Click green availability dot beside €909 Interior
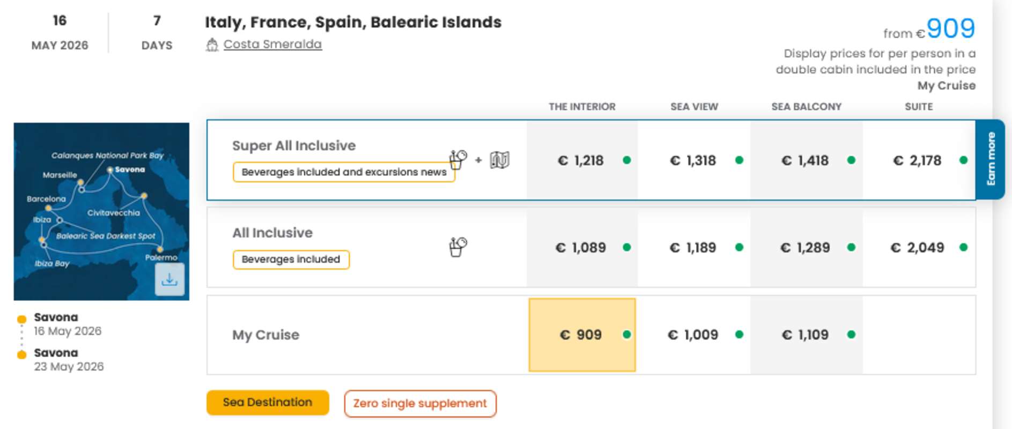Viewport: 1012px width, 429px height. (x=626, y=335)
